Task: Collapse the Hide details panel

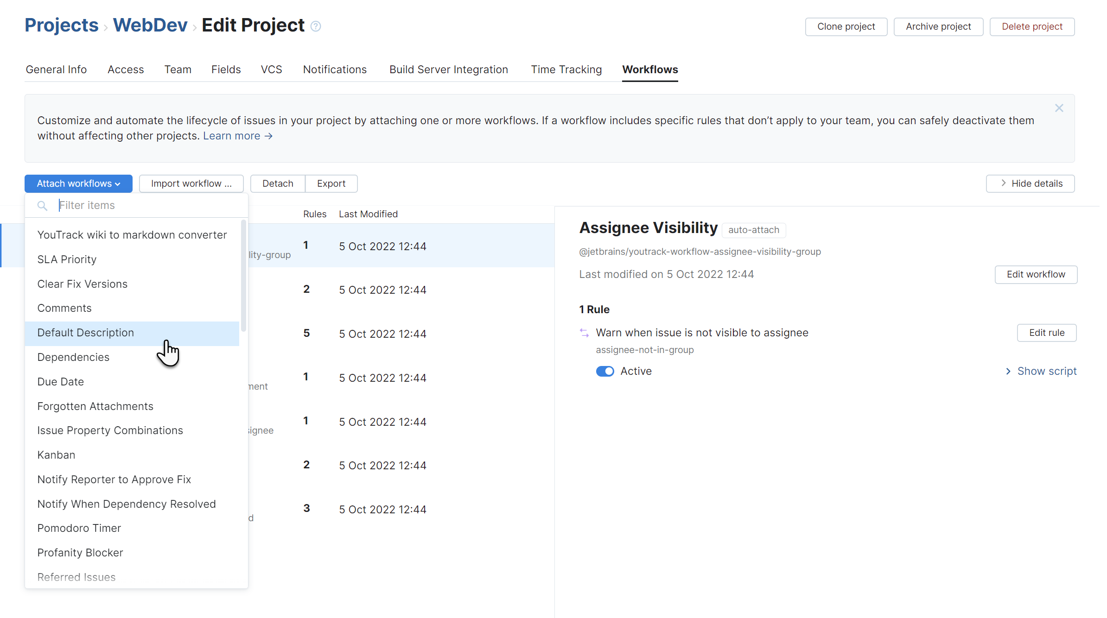Action: [x=1030, y=183]
